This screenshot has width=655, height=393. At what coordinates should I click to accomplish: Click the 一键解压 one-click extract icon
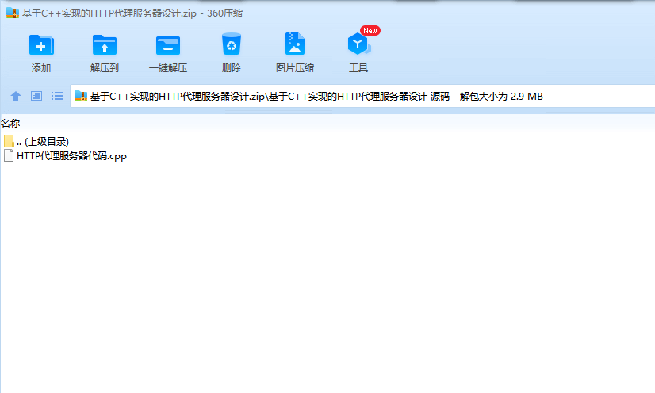tap(168, 45)
